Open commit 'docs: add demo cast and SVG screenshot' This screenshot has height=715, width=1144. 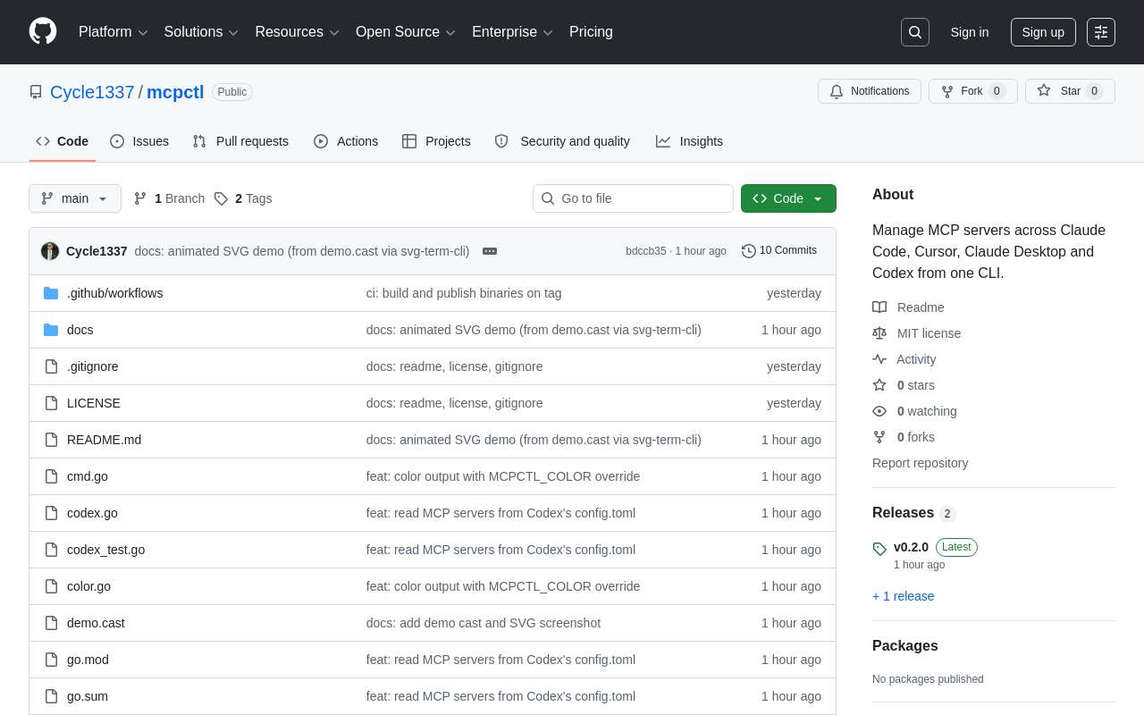[484, 623]
